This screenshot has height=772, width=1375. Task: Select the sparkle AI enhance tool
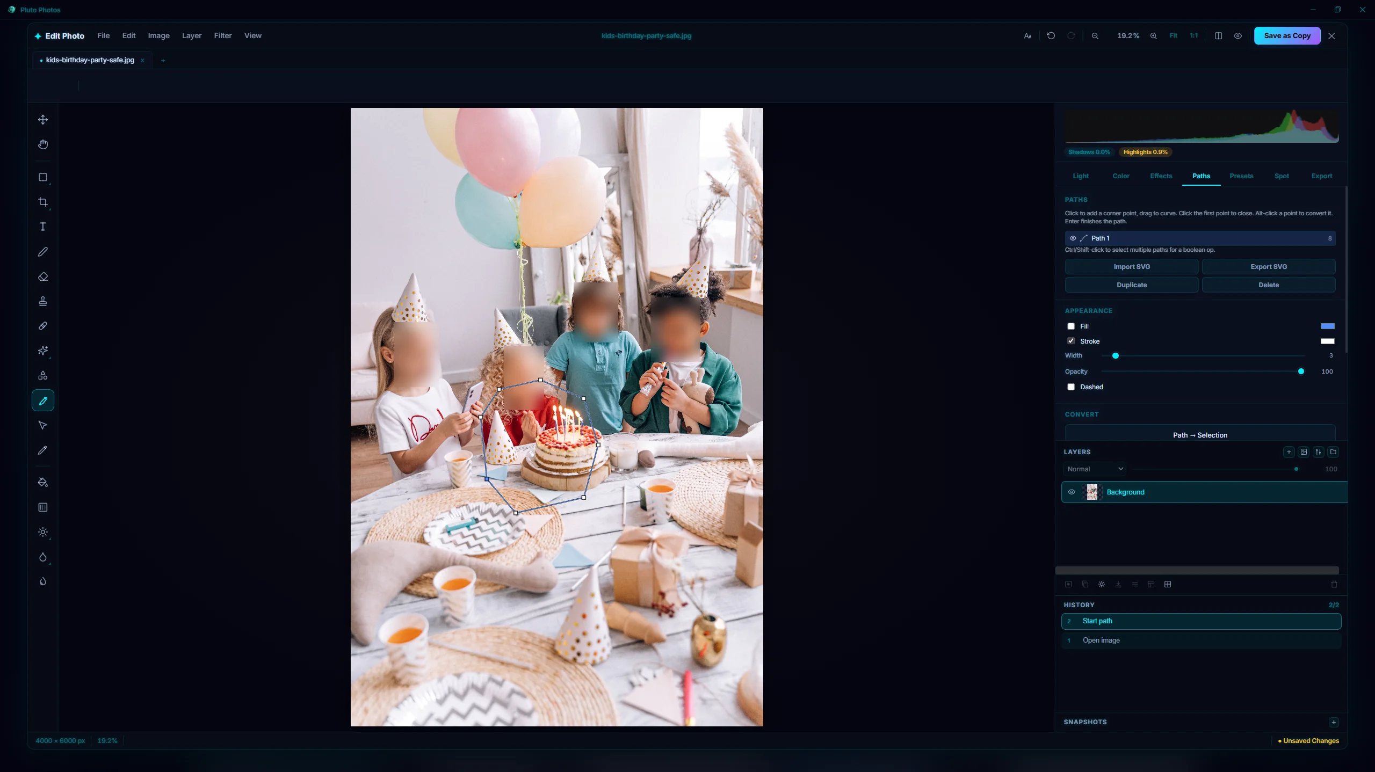click(x=43, y=351)
